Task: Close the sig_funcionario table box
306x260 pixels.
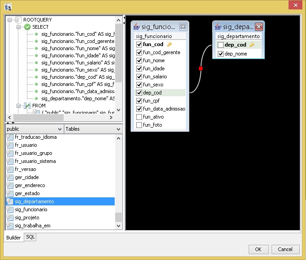Action: point(183,27)
